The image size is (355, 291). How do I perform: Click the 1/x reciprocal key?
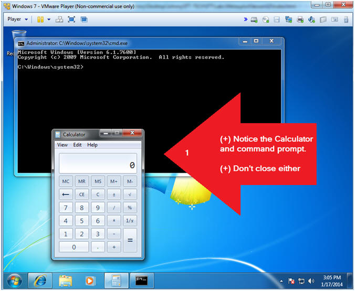pyautogui.click(x=130, y=221)
